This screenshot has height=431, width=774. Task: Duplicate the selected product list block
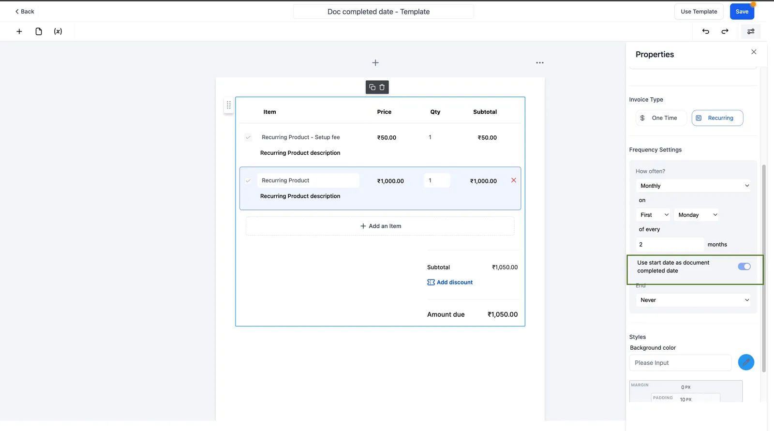click(x=372, y=87)
